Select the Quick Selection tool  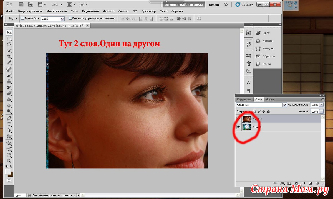tap(9, 50)
